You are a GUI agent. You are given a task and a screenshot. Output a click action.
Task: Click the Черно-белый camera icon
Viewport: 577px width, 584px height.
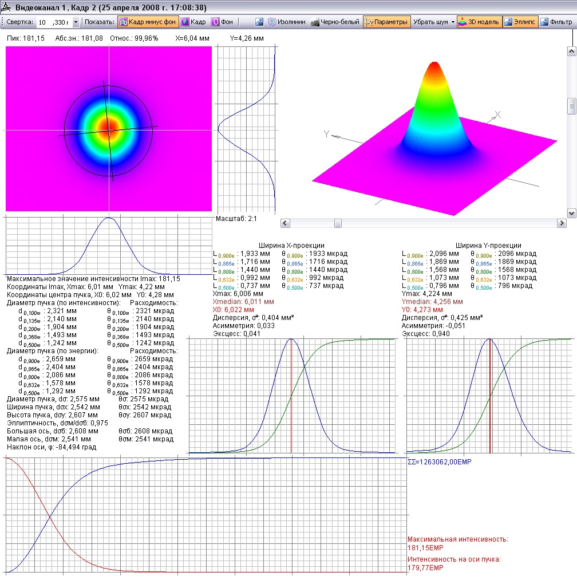click(315, 22)
